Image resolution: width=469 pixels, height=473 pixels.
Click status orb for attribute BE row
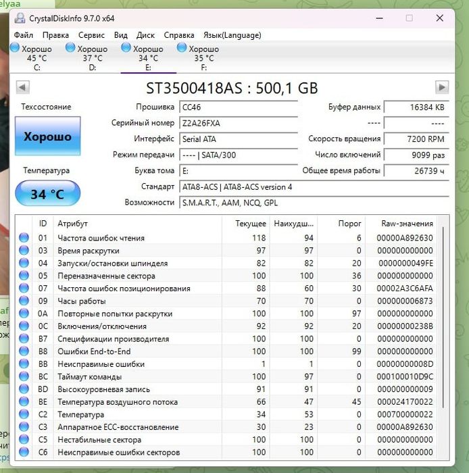tap(24, 401)
